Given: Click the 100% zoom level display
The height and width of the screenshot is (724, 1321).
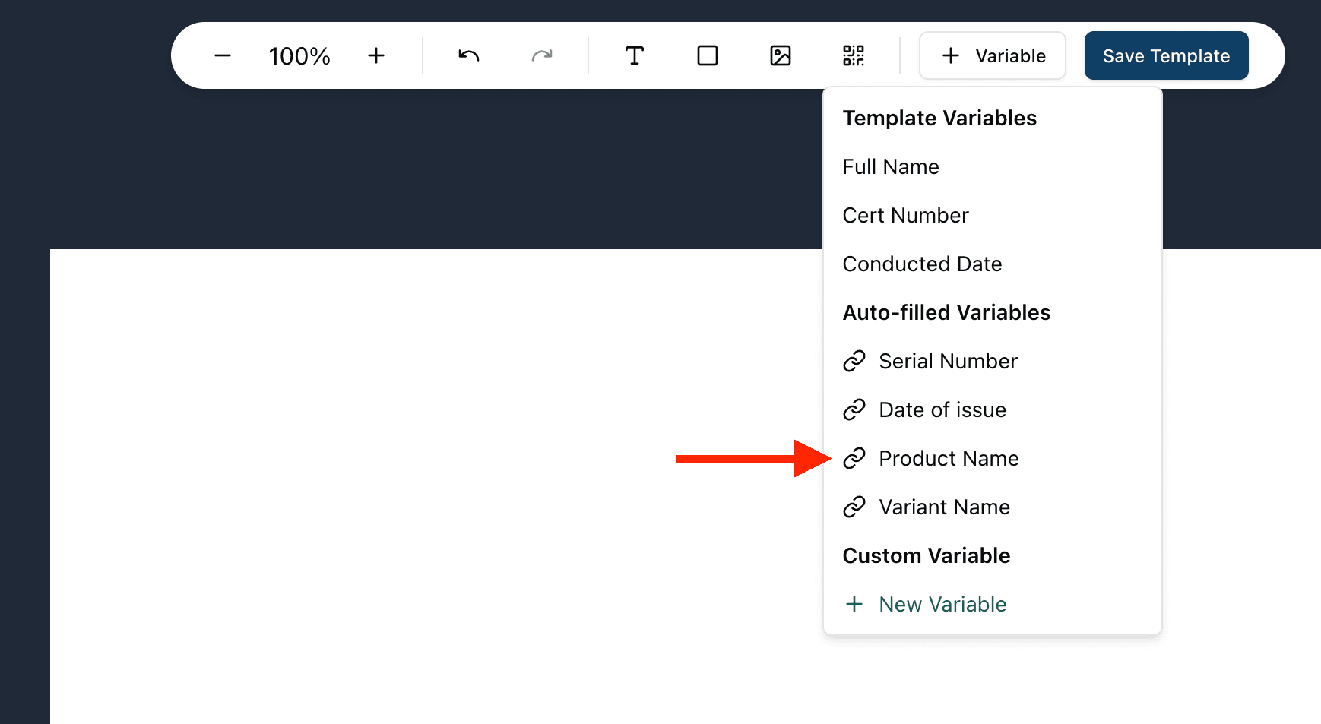Looking at the screenshot, I should [299, 55].
